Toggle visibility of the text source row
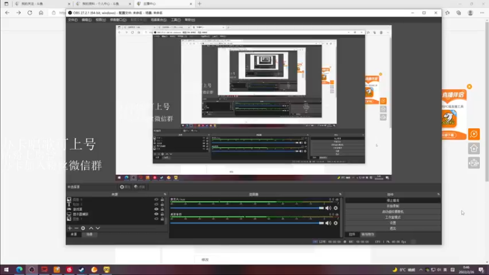The height and width of the screenshot is (275, 489). pos(156,204)
